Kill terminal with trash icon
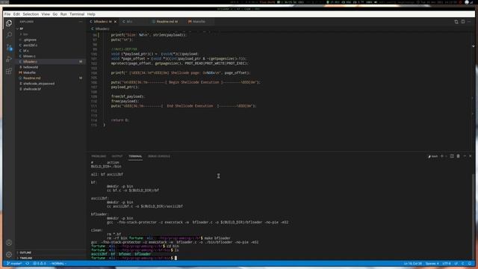 click(458, 156)
